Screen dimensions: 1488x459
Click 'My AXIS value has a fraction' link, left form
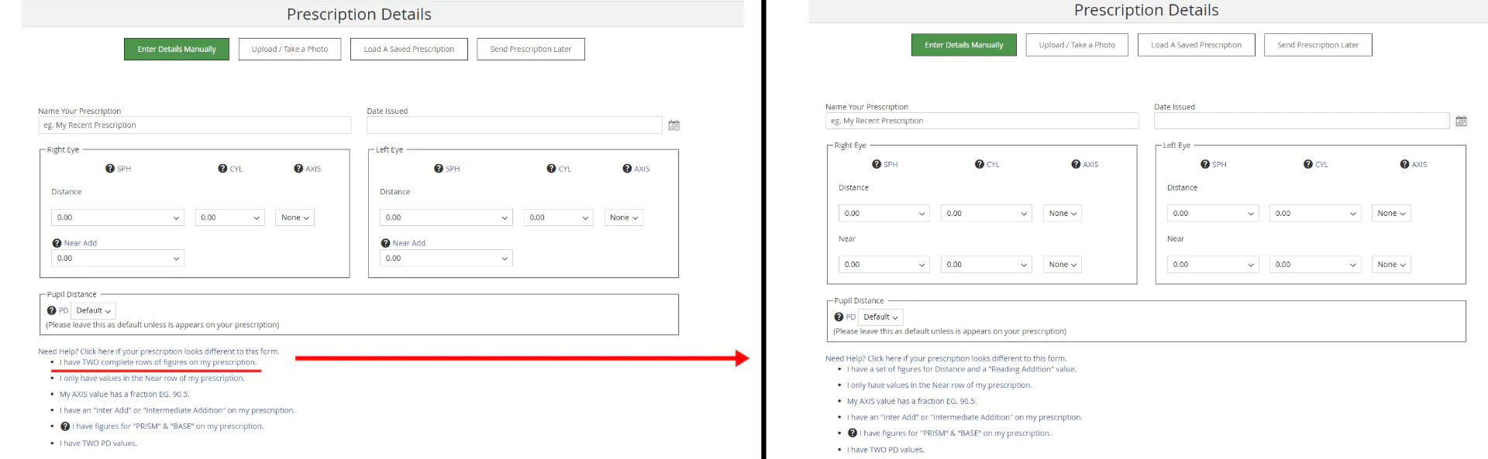(x=125, y=395)
